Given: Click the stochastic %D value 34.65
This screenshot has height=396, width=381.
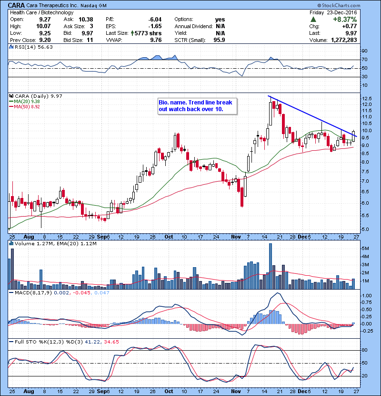Looking at the screenshot, I should coord(111,342).
